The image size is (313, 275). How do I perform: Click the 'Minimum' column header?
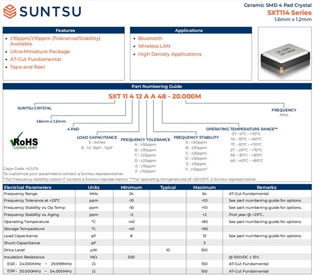point(131,187)
